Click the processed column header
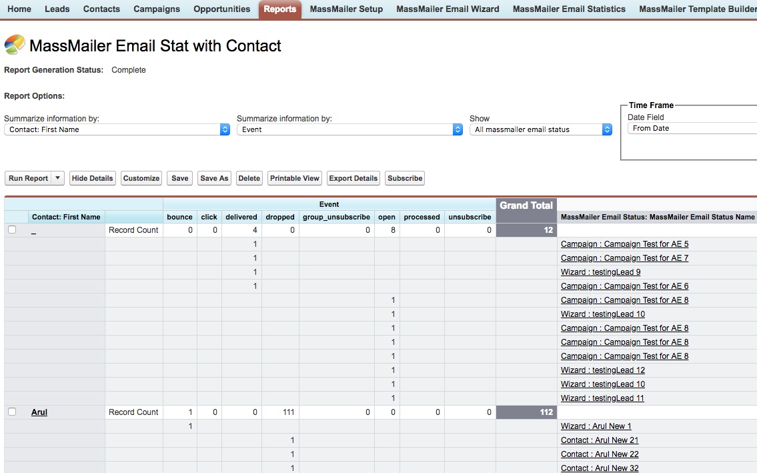This screenshot has height=473, width=757. tap(422, 217)
